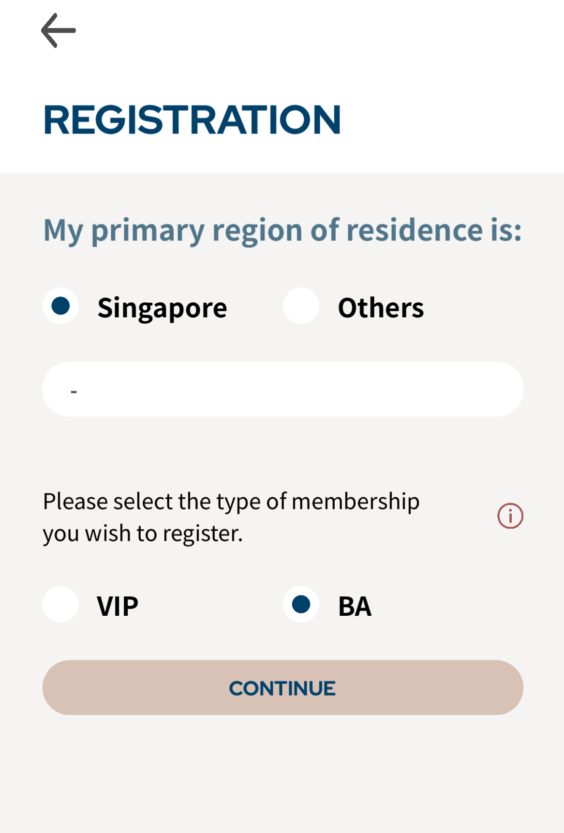Screen dimensions: 564x833
Task: Open the membership type info icon
Action: 510,516
